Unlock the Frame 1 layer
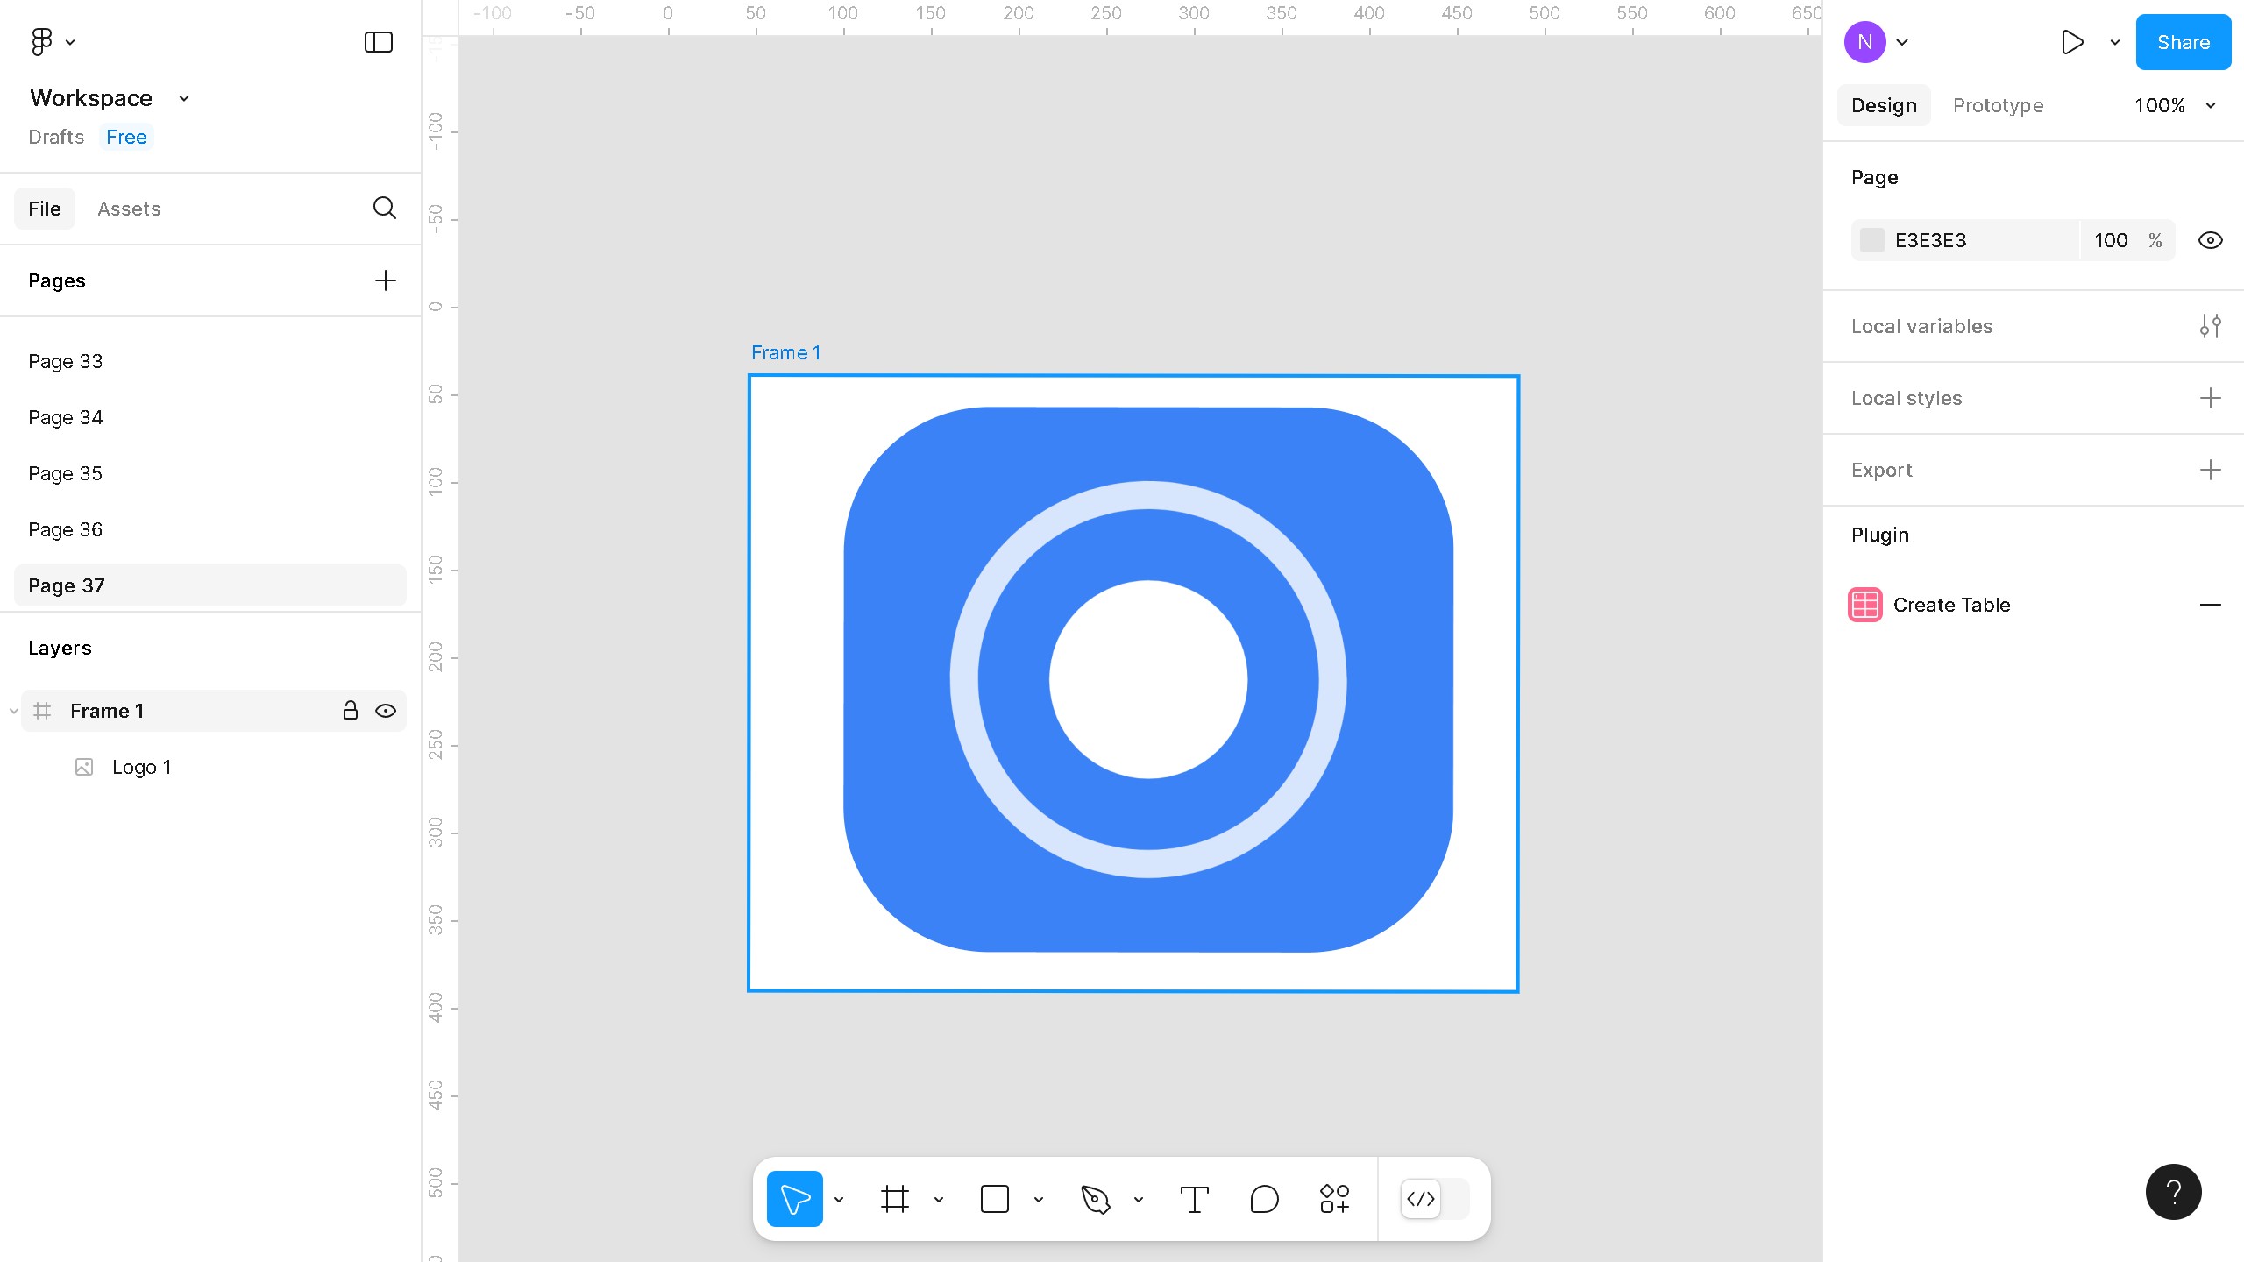2244x1262 pixels. (351, 711)
